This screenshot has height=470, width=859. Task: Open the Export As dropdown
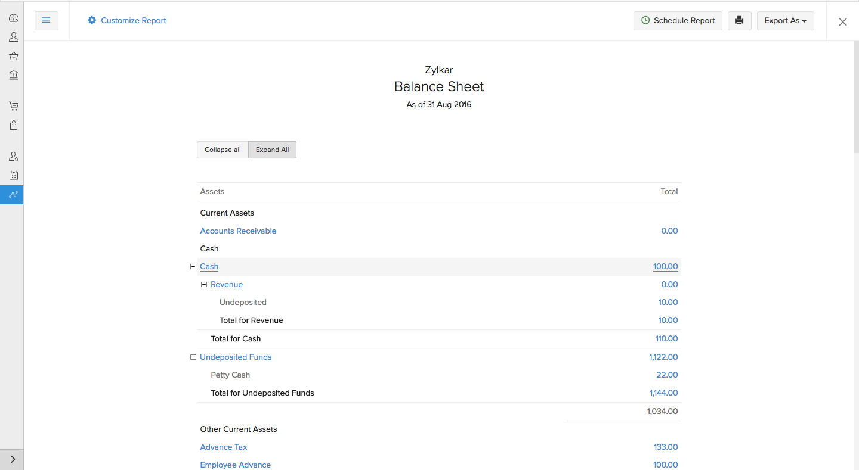(x=785, y=21)
